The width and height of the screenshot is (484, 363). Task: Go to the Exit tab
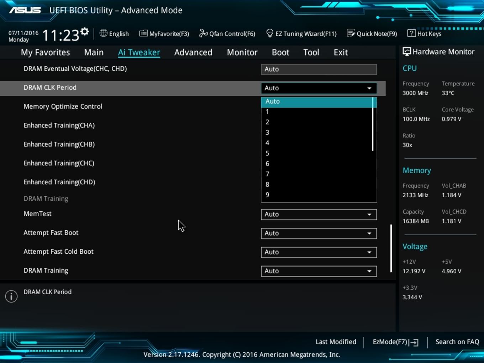[x=341, y=52]
